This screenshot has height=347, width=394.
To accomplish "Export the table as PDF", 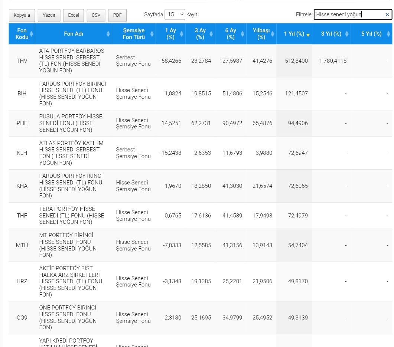I will click(117, 15).
